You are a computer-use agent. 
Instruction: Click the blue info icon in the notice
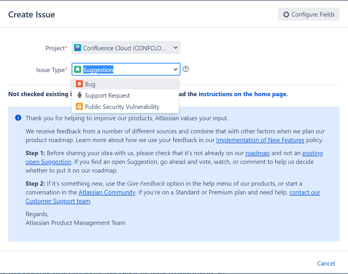[x=18, y=118]
